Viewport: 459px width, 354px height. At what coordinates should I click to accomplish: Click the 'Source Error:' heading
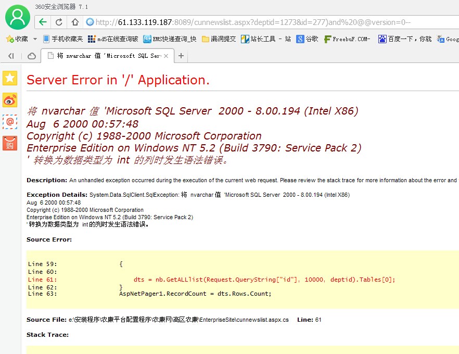(x=49, y=239)
